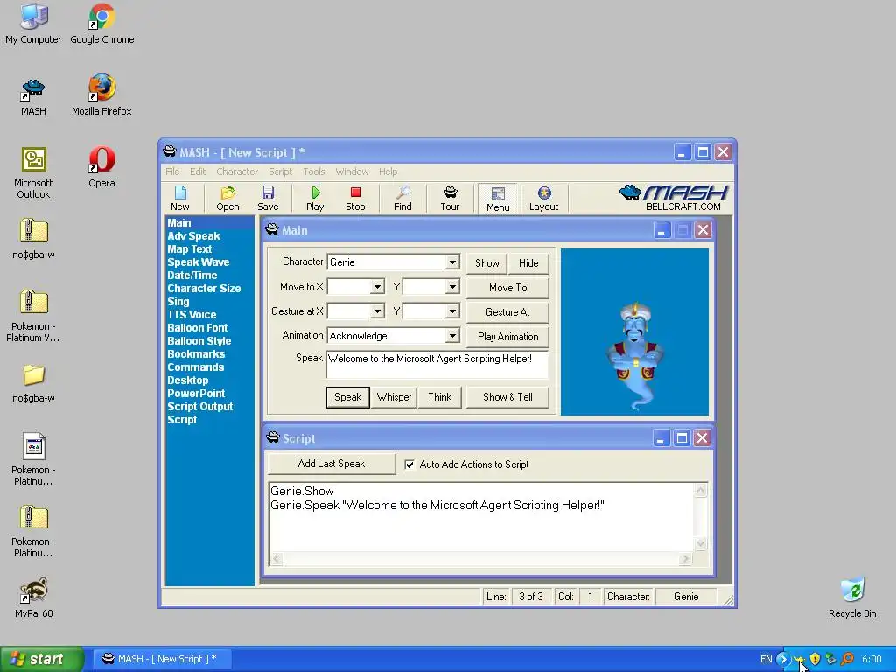Click the MASH taskbar button

161,659
